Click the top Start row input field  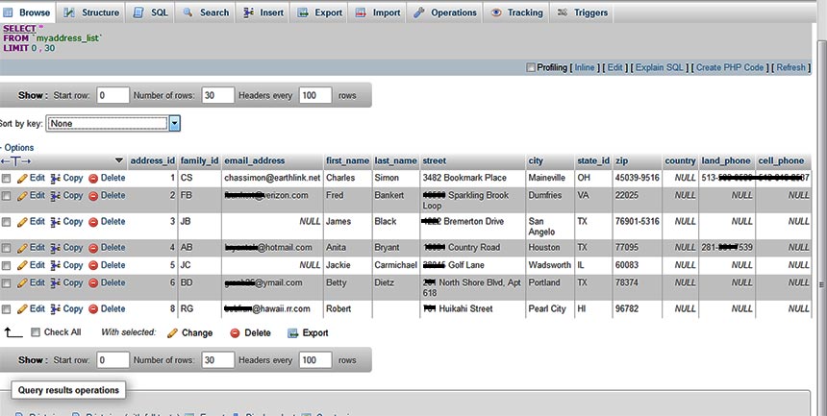pyautogui.click(x=113, y=95)
